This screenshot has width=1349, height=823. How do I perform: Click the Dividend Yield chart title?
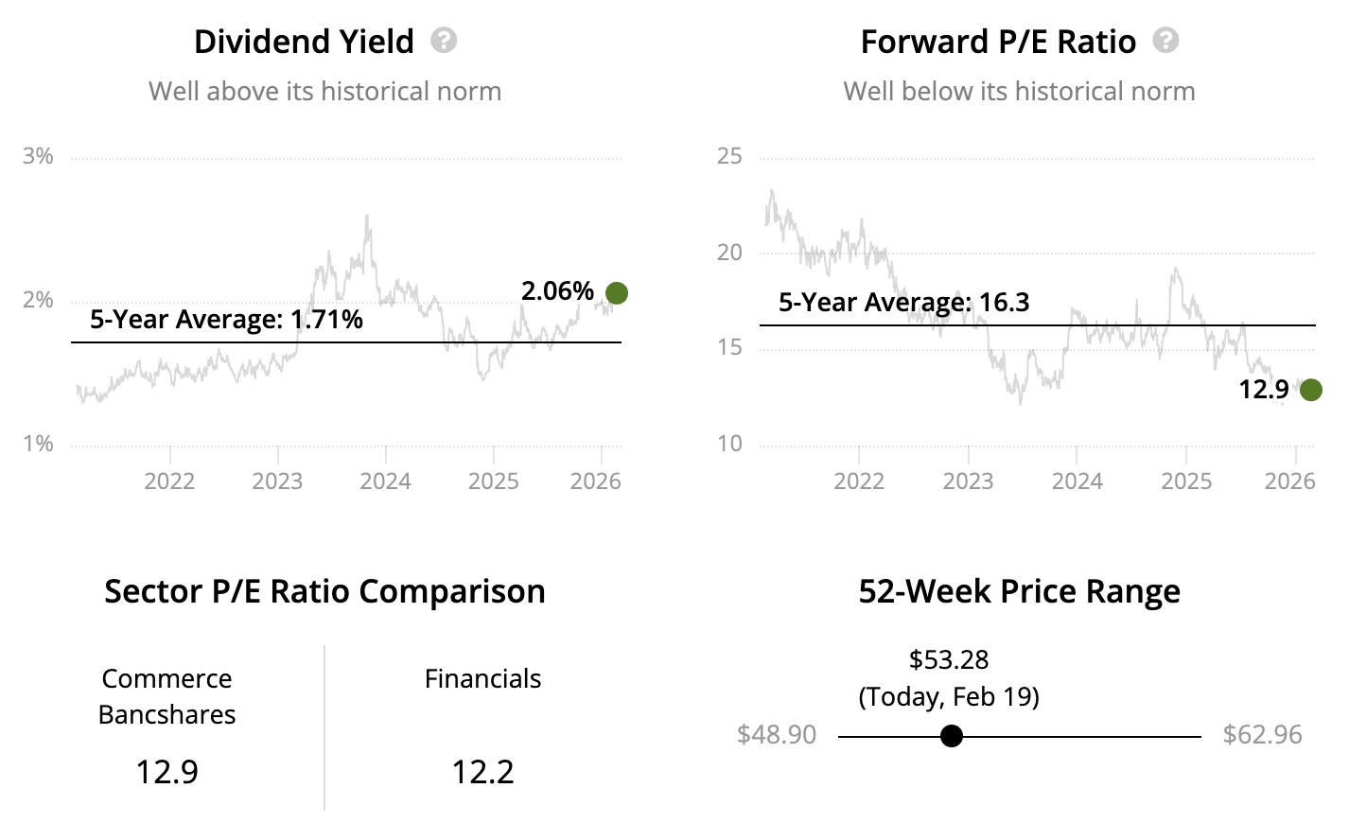coord(304,42)
